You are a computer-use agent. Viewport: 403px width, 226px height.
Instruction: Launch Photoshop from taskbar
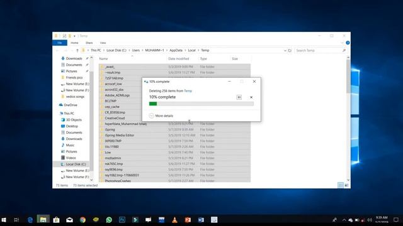(122, 220)
